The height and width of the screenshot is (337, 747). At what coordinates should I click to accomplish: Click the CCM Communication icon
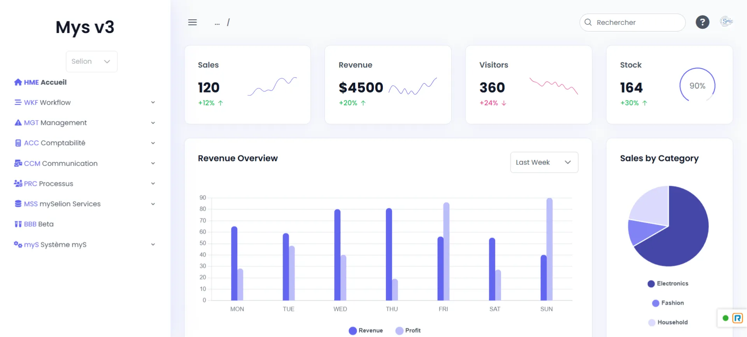pyautogui.click(x=18, y=163)
